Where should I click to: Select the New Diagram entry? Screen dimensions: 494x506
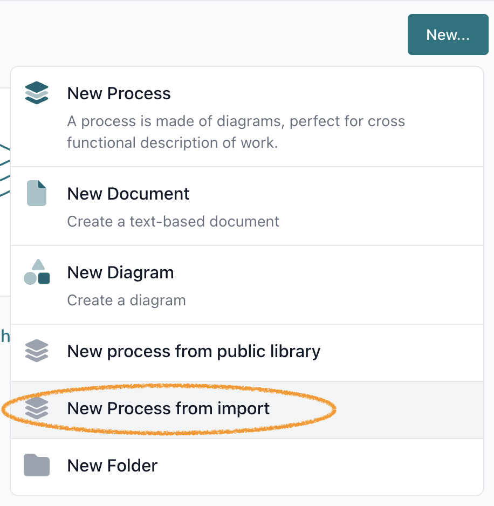[247, 285]
